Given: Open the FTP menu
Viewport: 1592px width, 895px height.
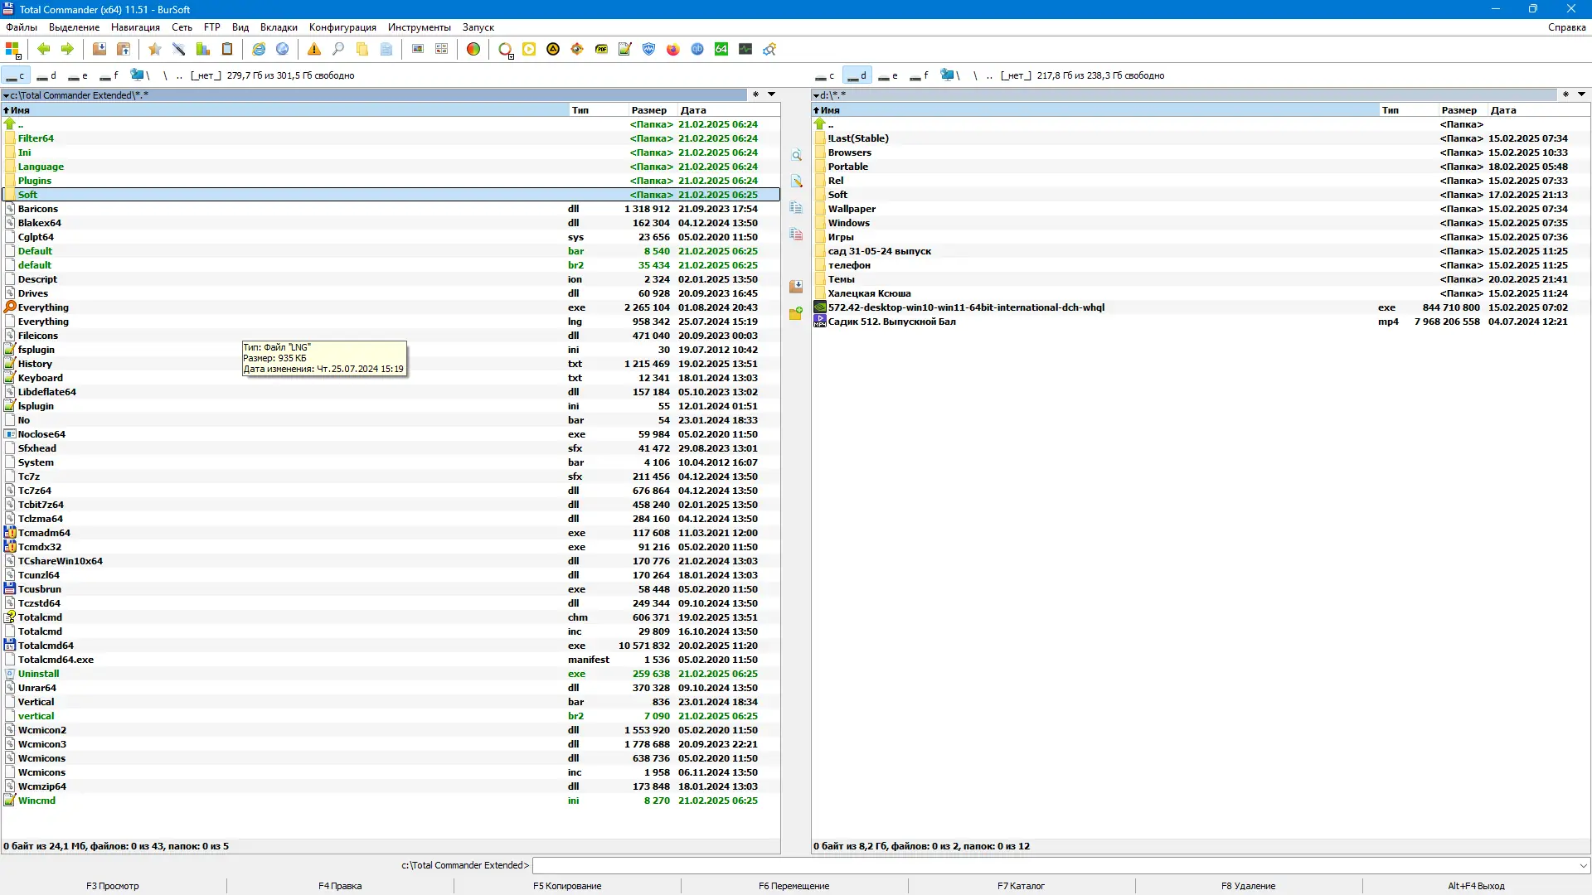Looking at the screenshot, I should tap(211, 27).
